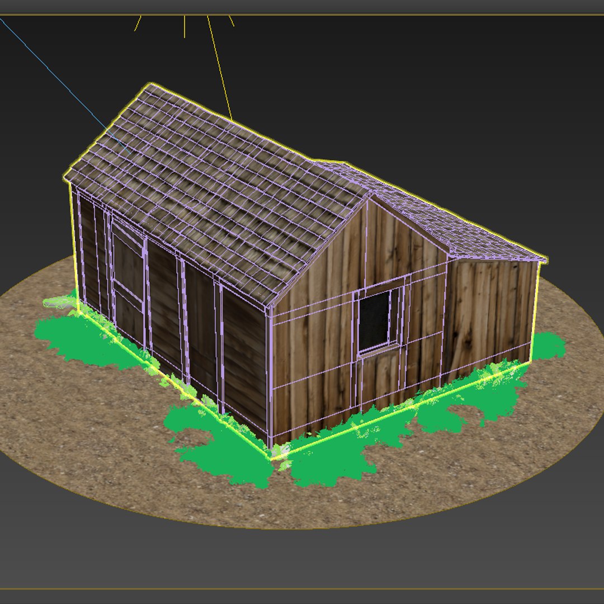Select the blue camera target line

click(65, 87)
